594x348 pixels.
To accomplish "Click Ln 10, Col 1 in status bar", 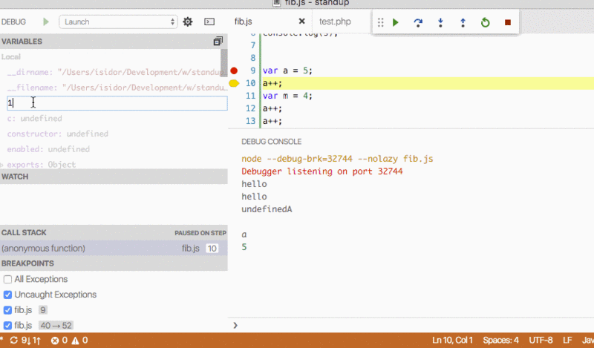I will click(453, 340).
